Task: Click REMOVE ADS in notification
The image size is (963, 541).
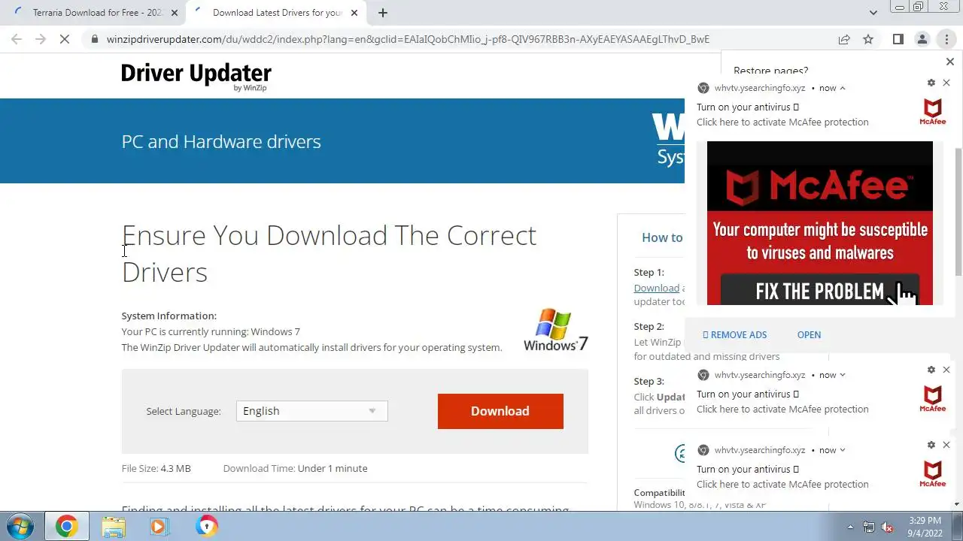Action: pyautogui.click(x=735, y=335)
